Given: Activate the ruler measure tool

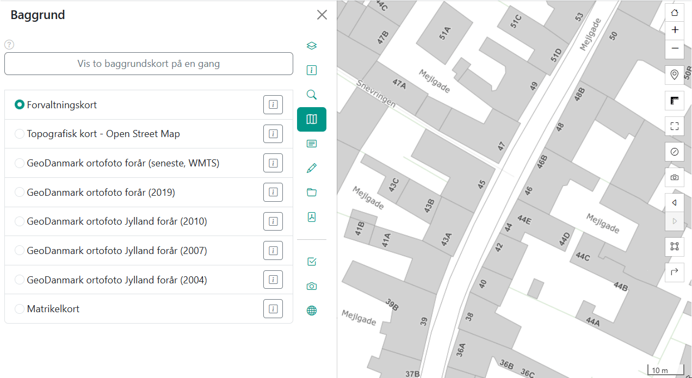Looking at the screenshot, I should (x=675, y=101).
